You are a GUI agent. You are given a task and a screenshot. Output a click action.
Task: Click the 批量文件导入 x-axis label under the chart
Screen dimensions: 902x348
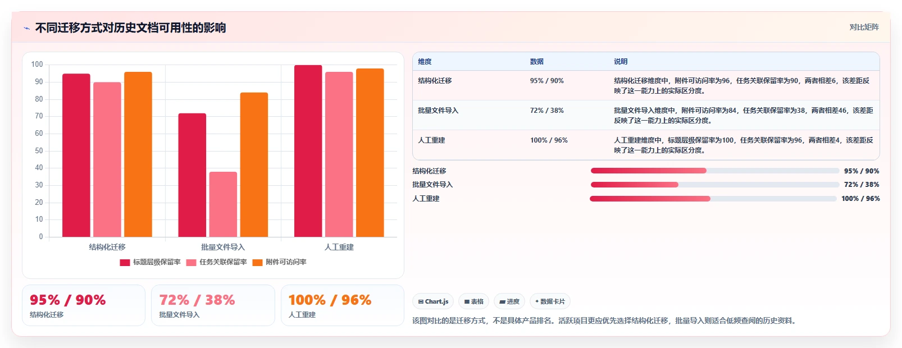tap(223, 247)
